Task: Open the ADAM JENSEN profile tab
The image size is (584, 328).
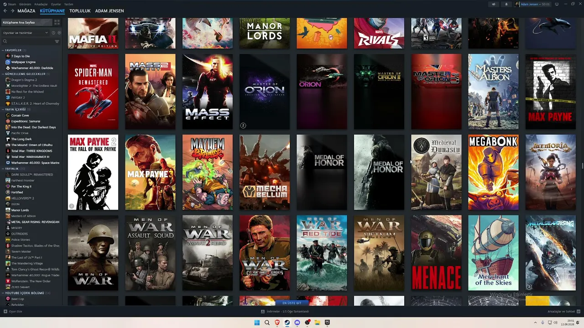Action: click(x=109, y=10)
